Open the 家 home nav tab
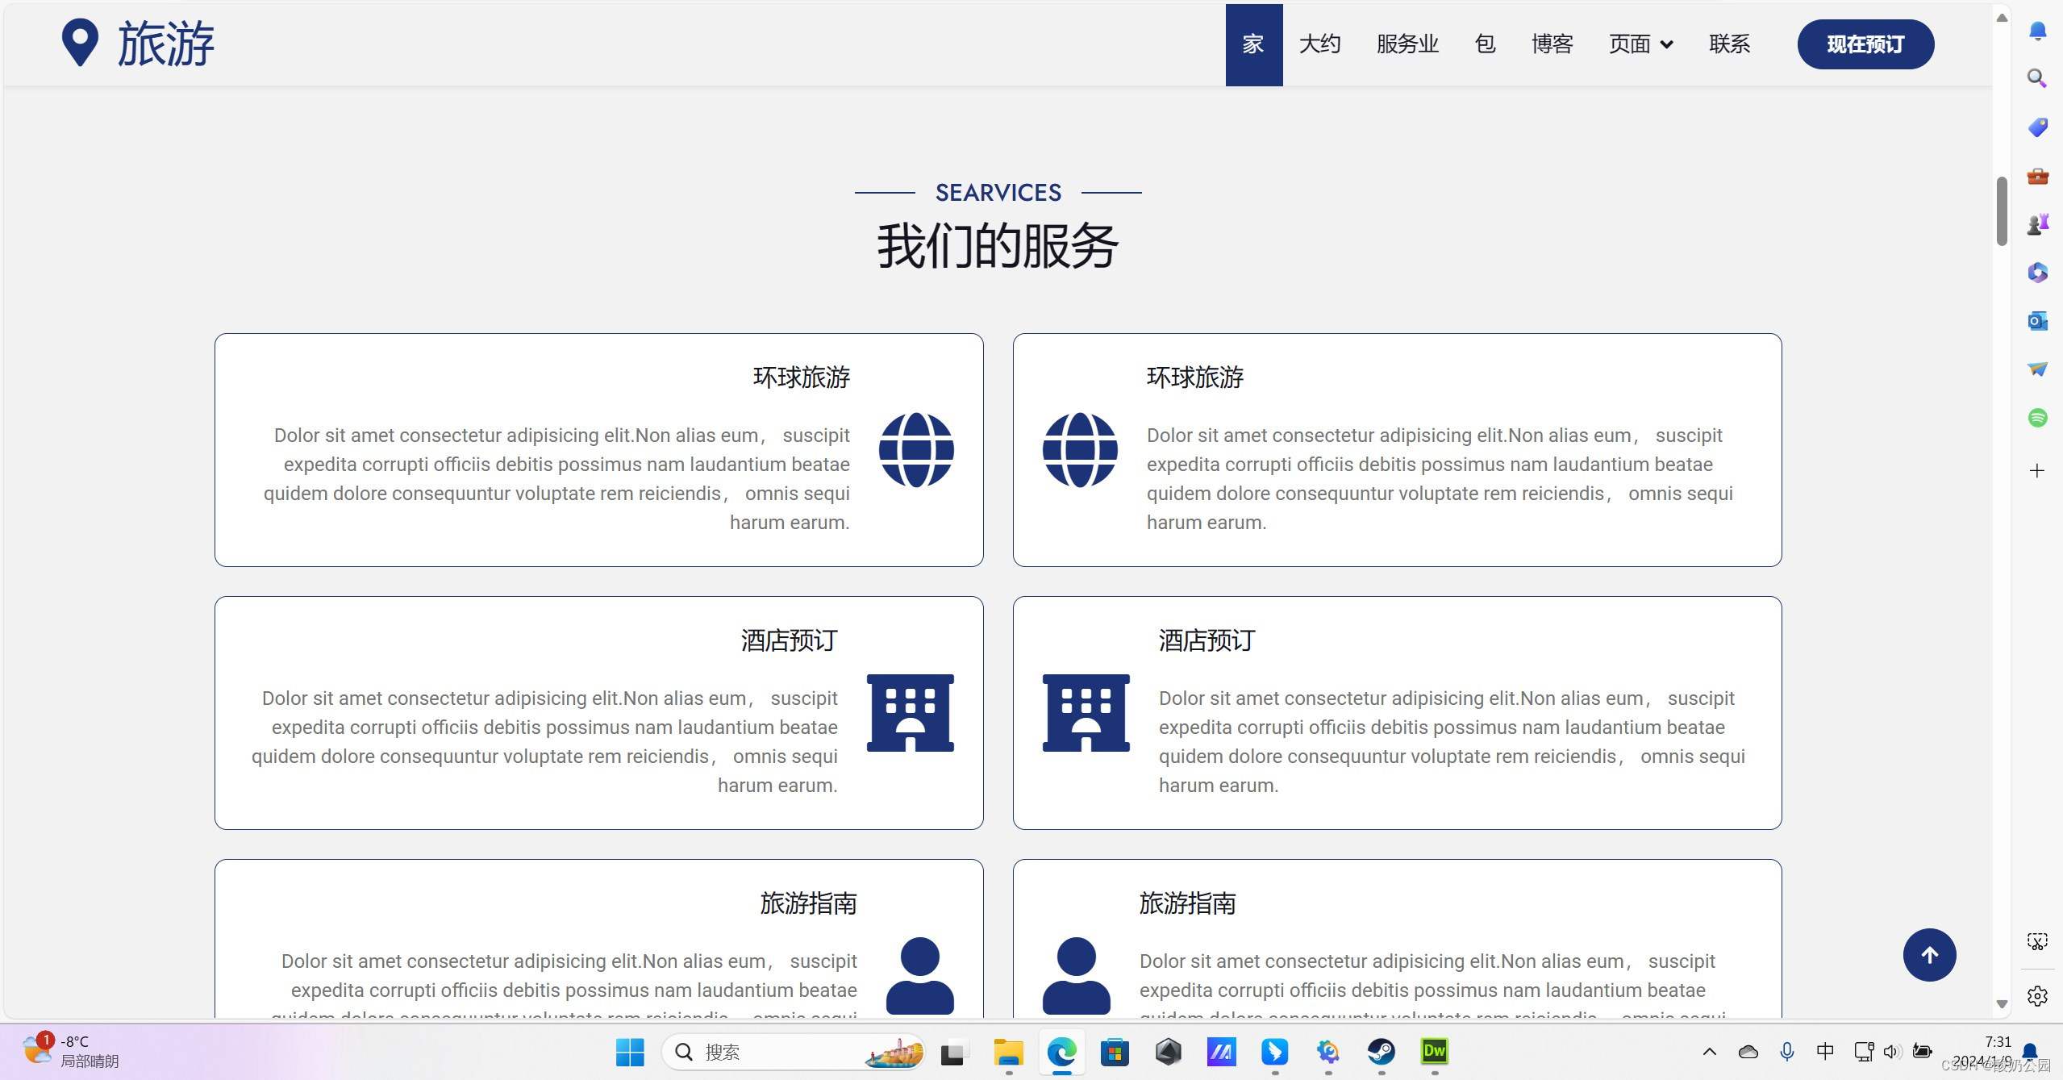The height and width of the screenshot is (1080, 2063). 1253,44
